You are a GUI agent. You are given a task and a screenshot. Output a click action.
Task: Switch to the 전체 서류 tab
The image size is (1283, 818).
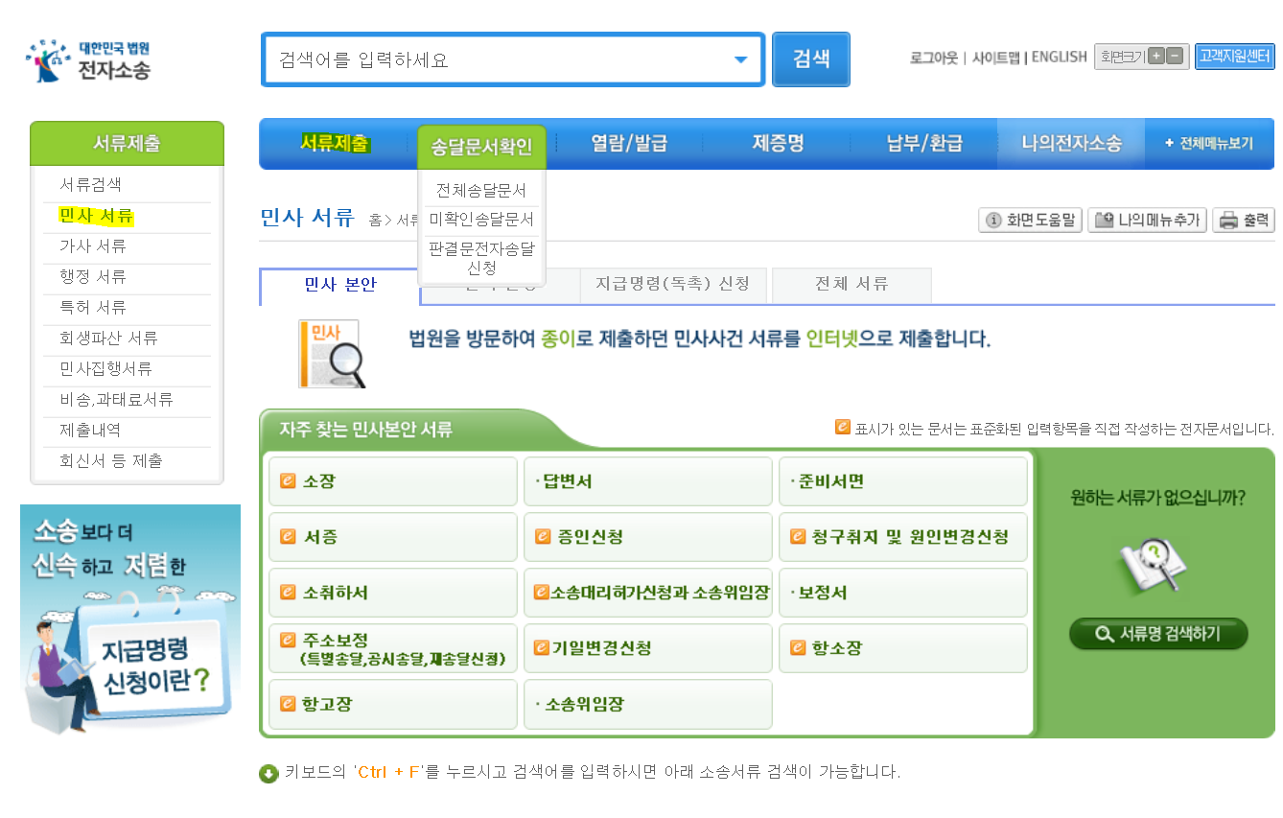point(851,285)
